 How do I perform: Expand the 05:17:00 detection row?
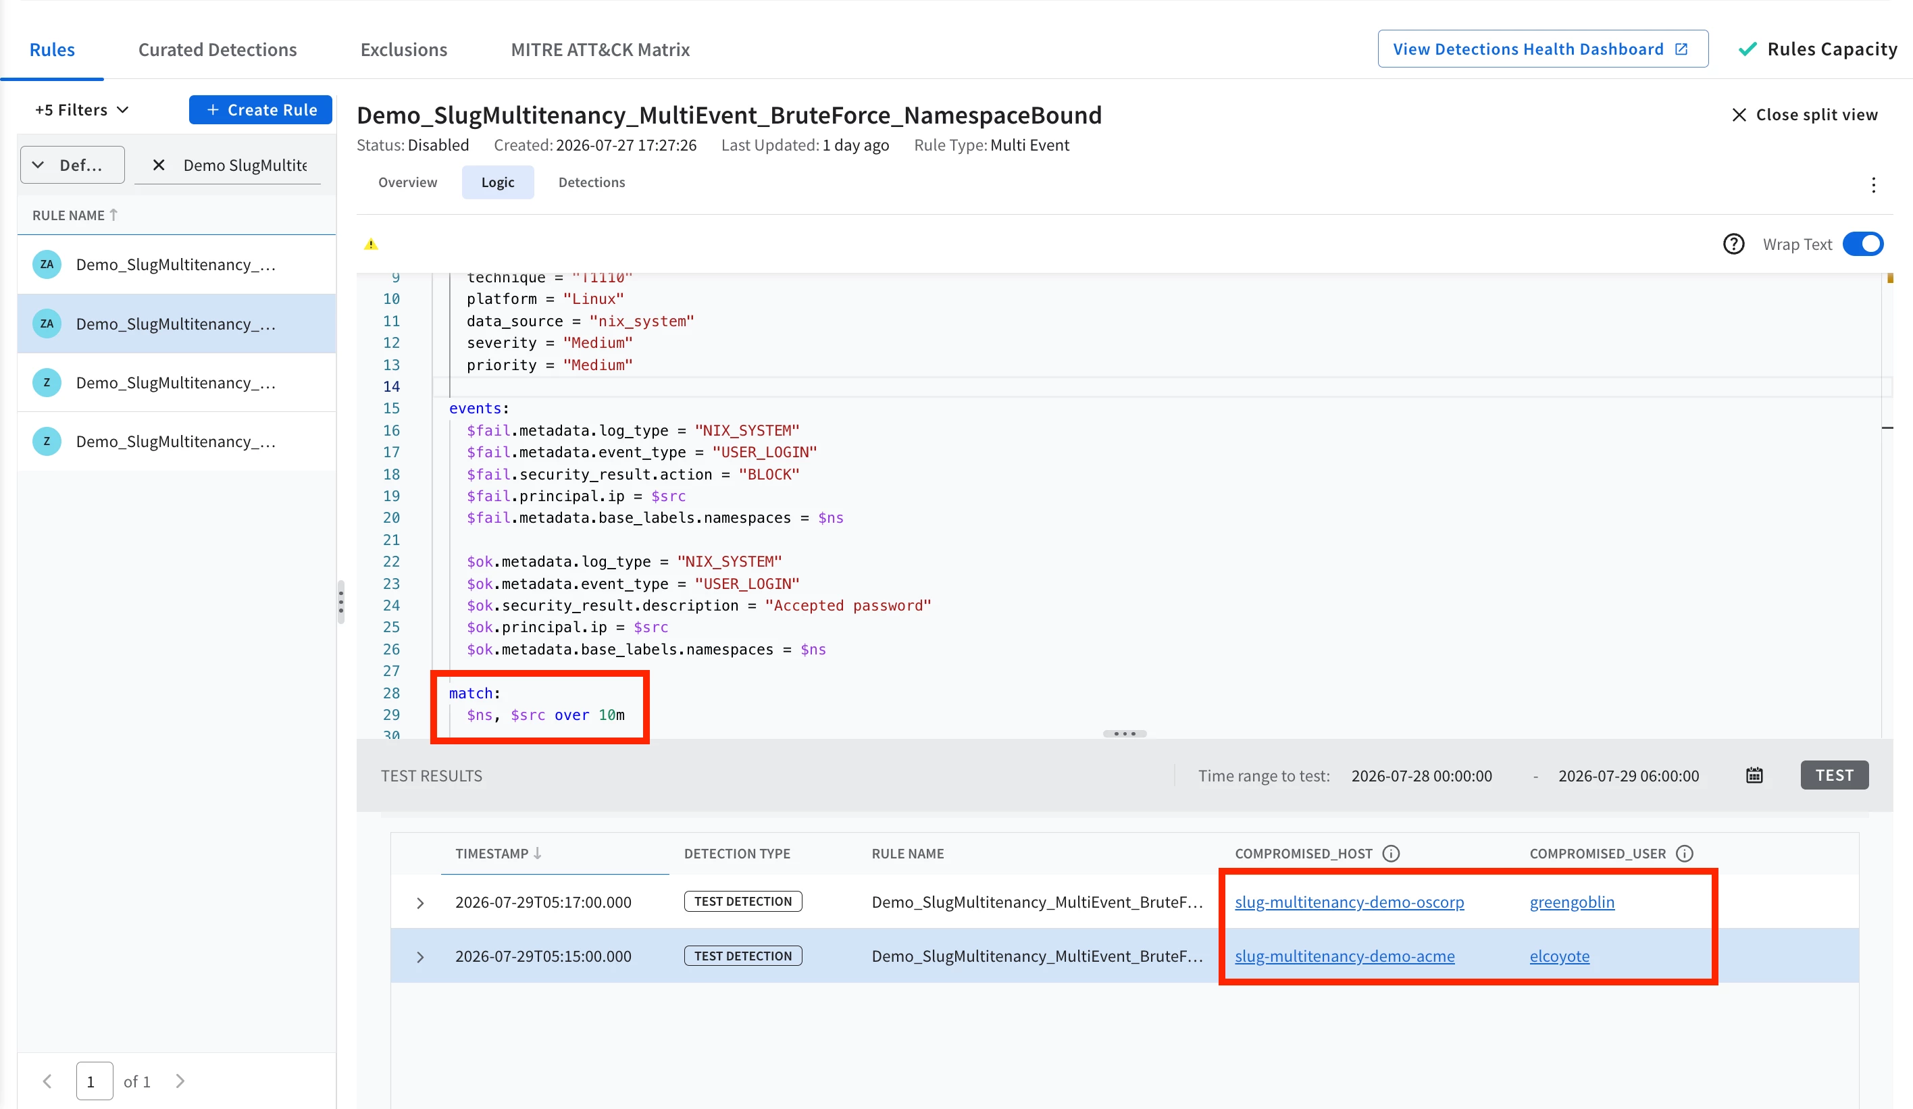pyautogui.click(x=419, y=902)
